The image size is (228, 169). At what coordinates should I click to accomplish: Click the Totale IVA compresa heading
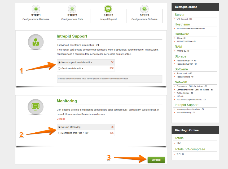click(190, 149)
